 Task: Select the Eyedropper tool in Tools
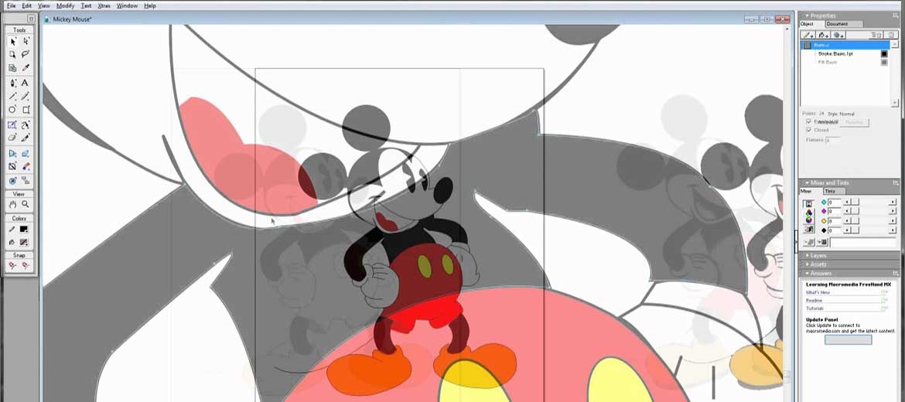[x=26, y=67]
